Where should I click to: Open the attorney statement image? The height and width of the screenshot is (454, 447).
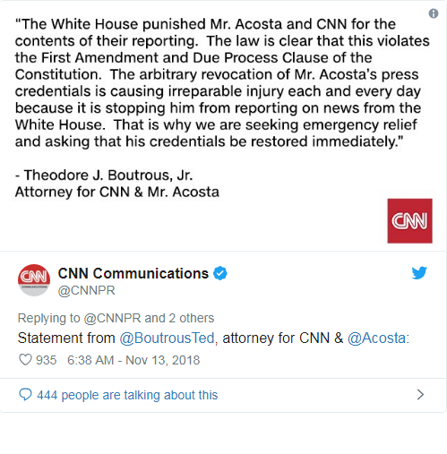pos(223,125)
